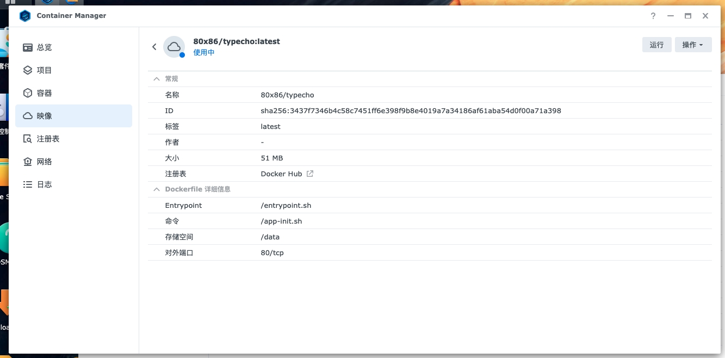Open the 注册表 registry section in the sidebar

[73, 139]
